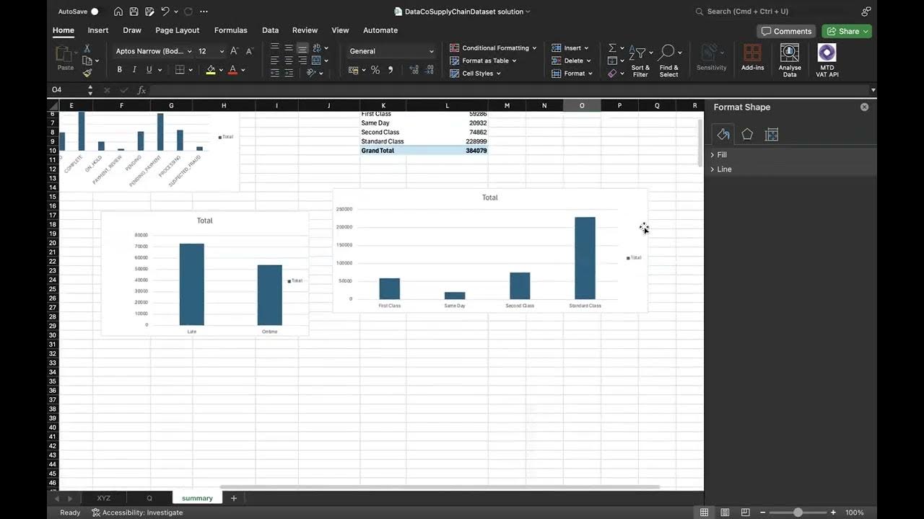
Task: Switch to the Data ribbon tab
Action: [270, 30]
